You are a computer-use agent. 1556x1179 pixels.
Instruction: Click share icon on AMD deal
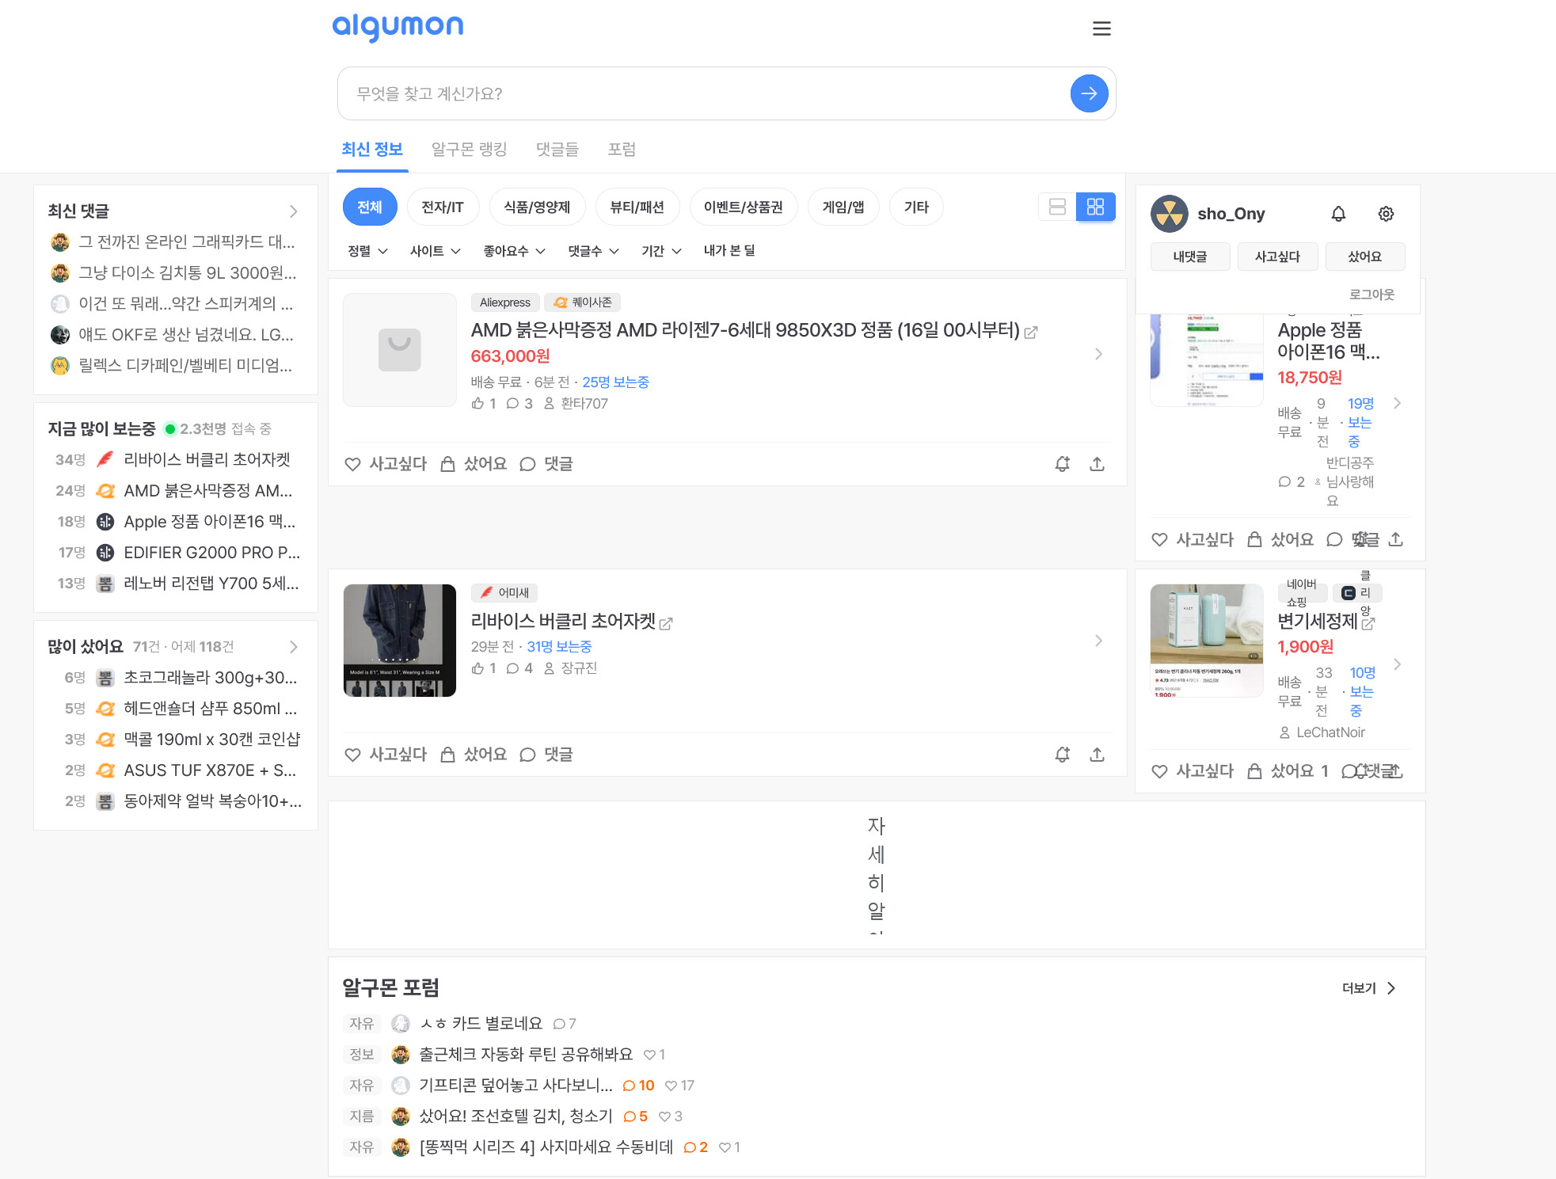click(x=1097, y=464)
